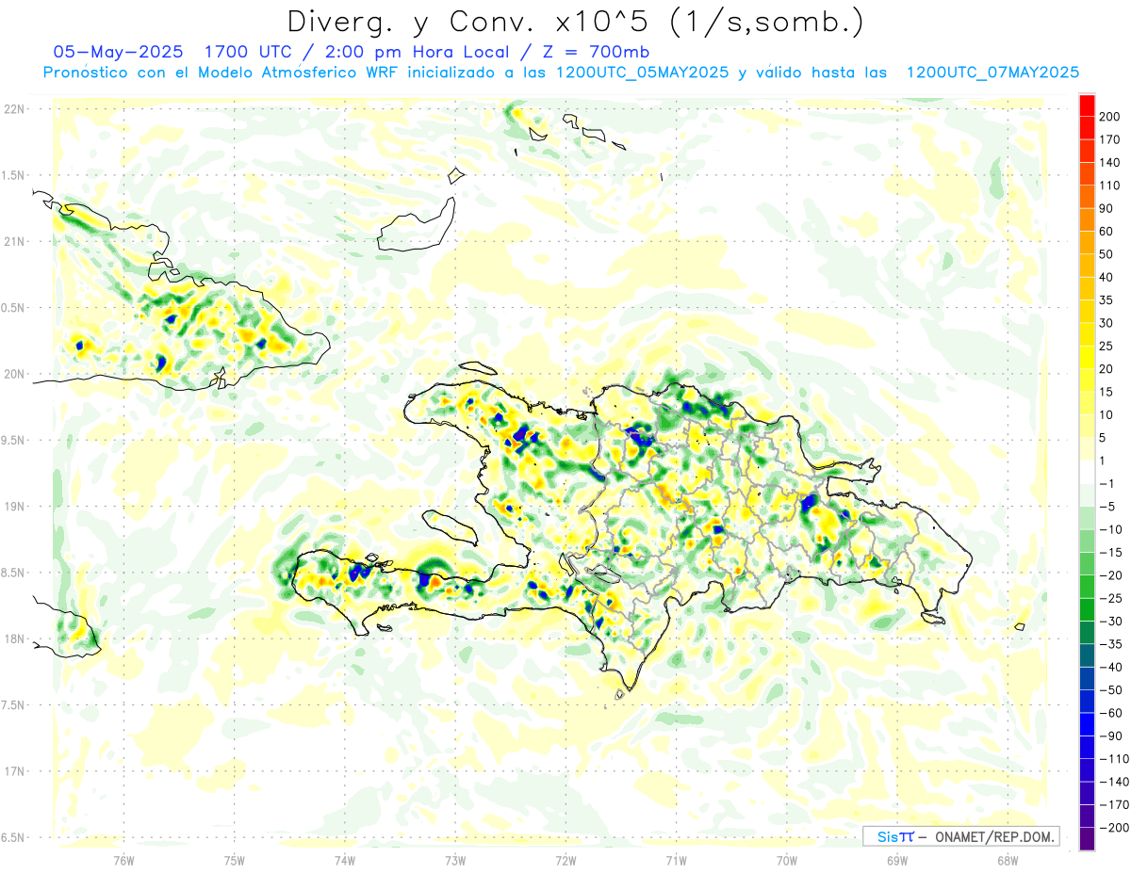Click the "7.5N" latitude label
1131x873 pixels.
(x=14, y=704)
